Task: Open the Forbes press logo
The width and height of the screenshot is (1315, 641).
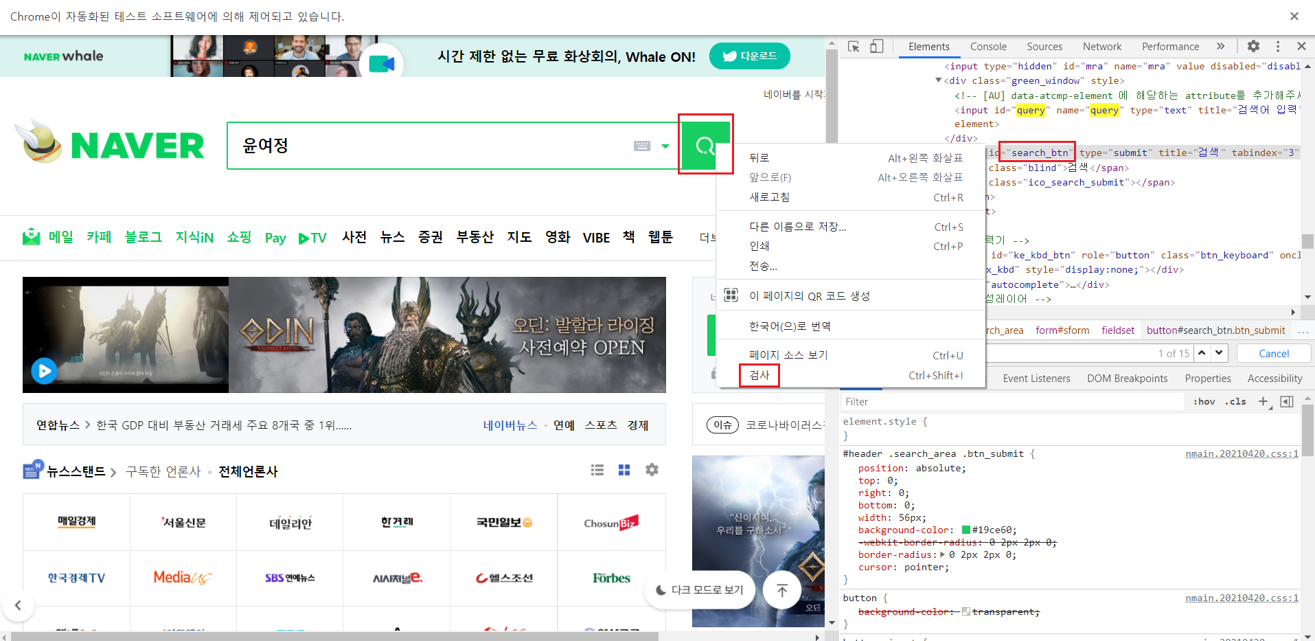Action: click(x=611, y=578)
